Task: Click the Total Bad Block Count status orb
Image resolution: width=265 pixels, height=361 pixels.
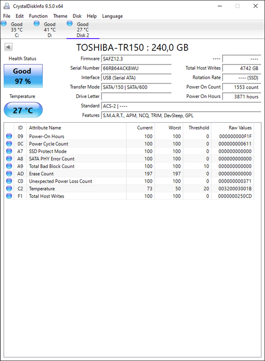Action: point(9,166)
